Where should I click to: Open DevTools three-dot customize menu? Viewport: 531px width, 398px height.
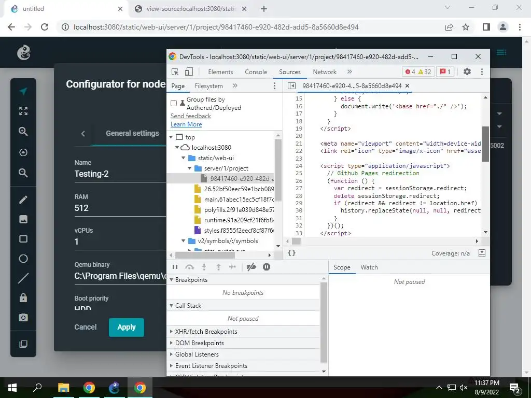pos(482,72)
